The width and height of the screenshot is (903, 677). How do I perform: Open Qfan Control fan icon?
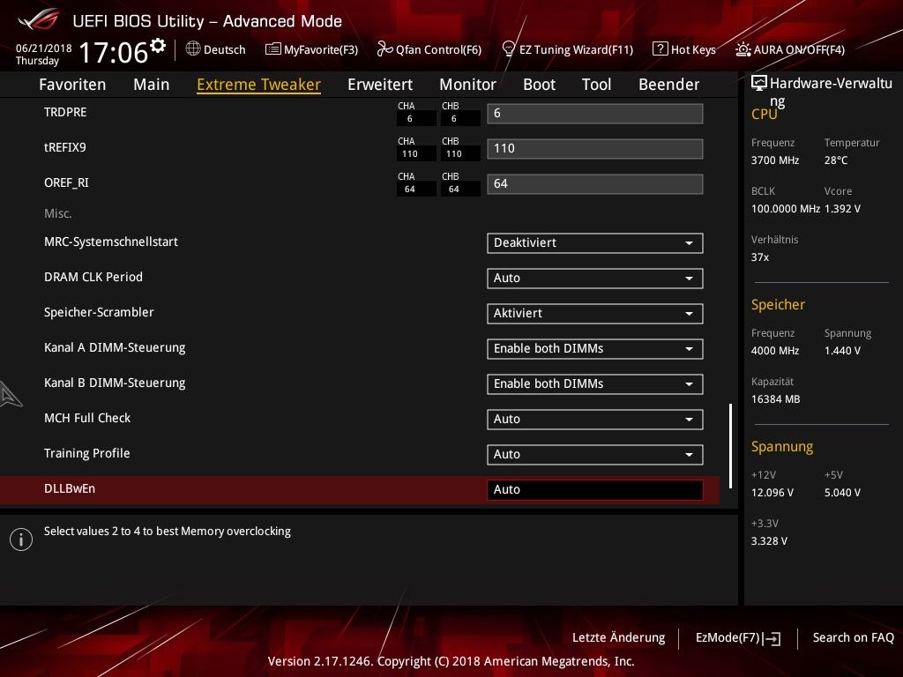click(384, 49)
